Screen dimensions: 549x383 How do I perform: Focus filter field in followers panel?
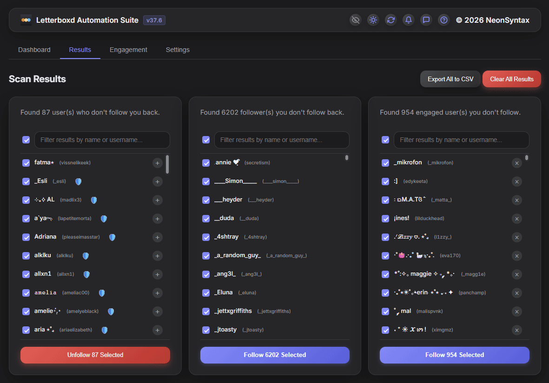(x=282, y=140)
